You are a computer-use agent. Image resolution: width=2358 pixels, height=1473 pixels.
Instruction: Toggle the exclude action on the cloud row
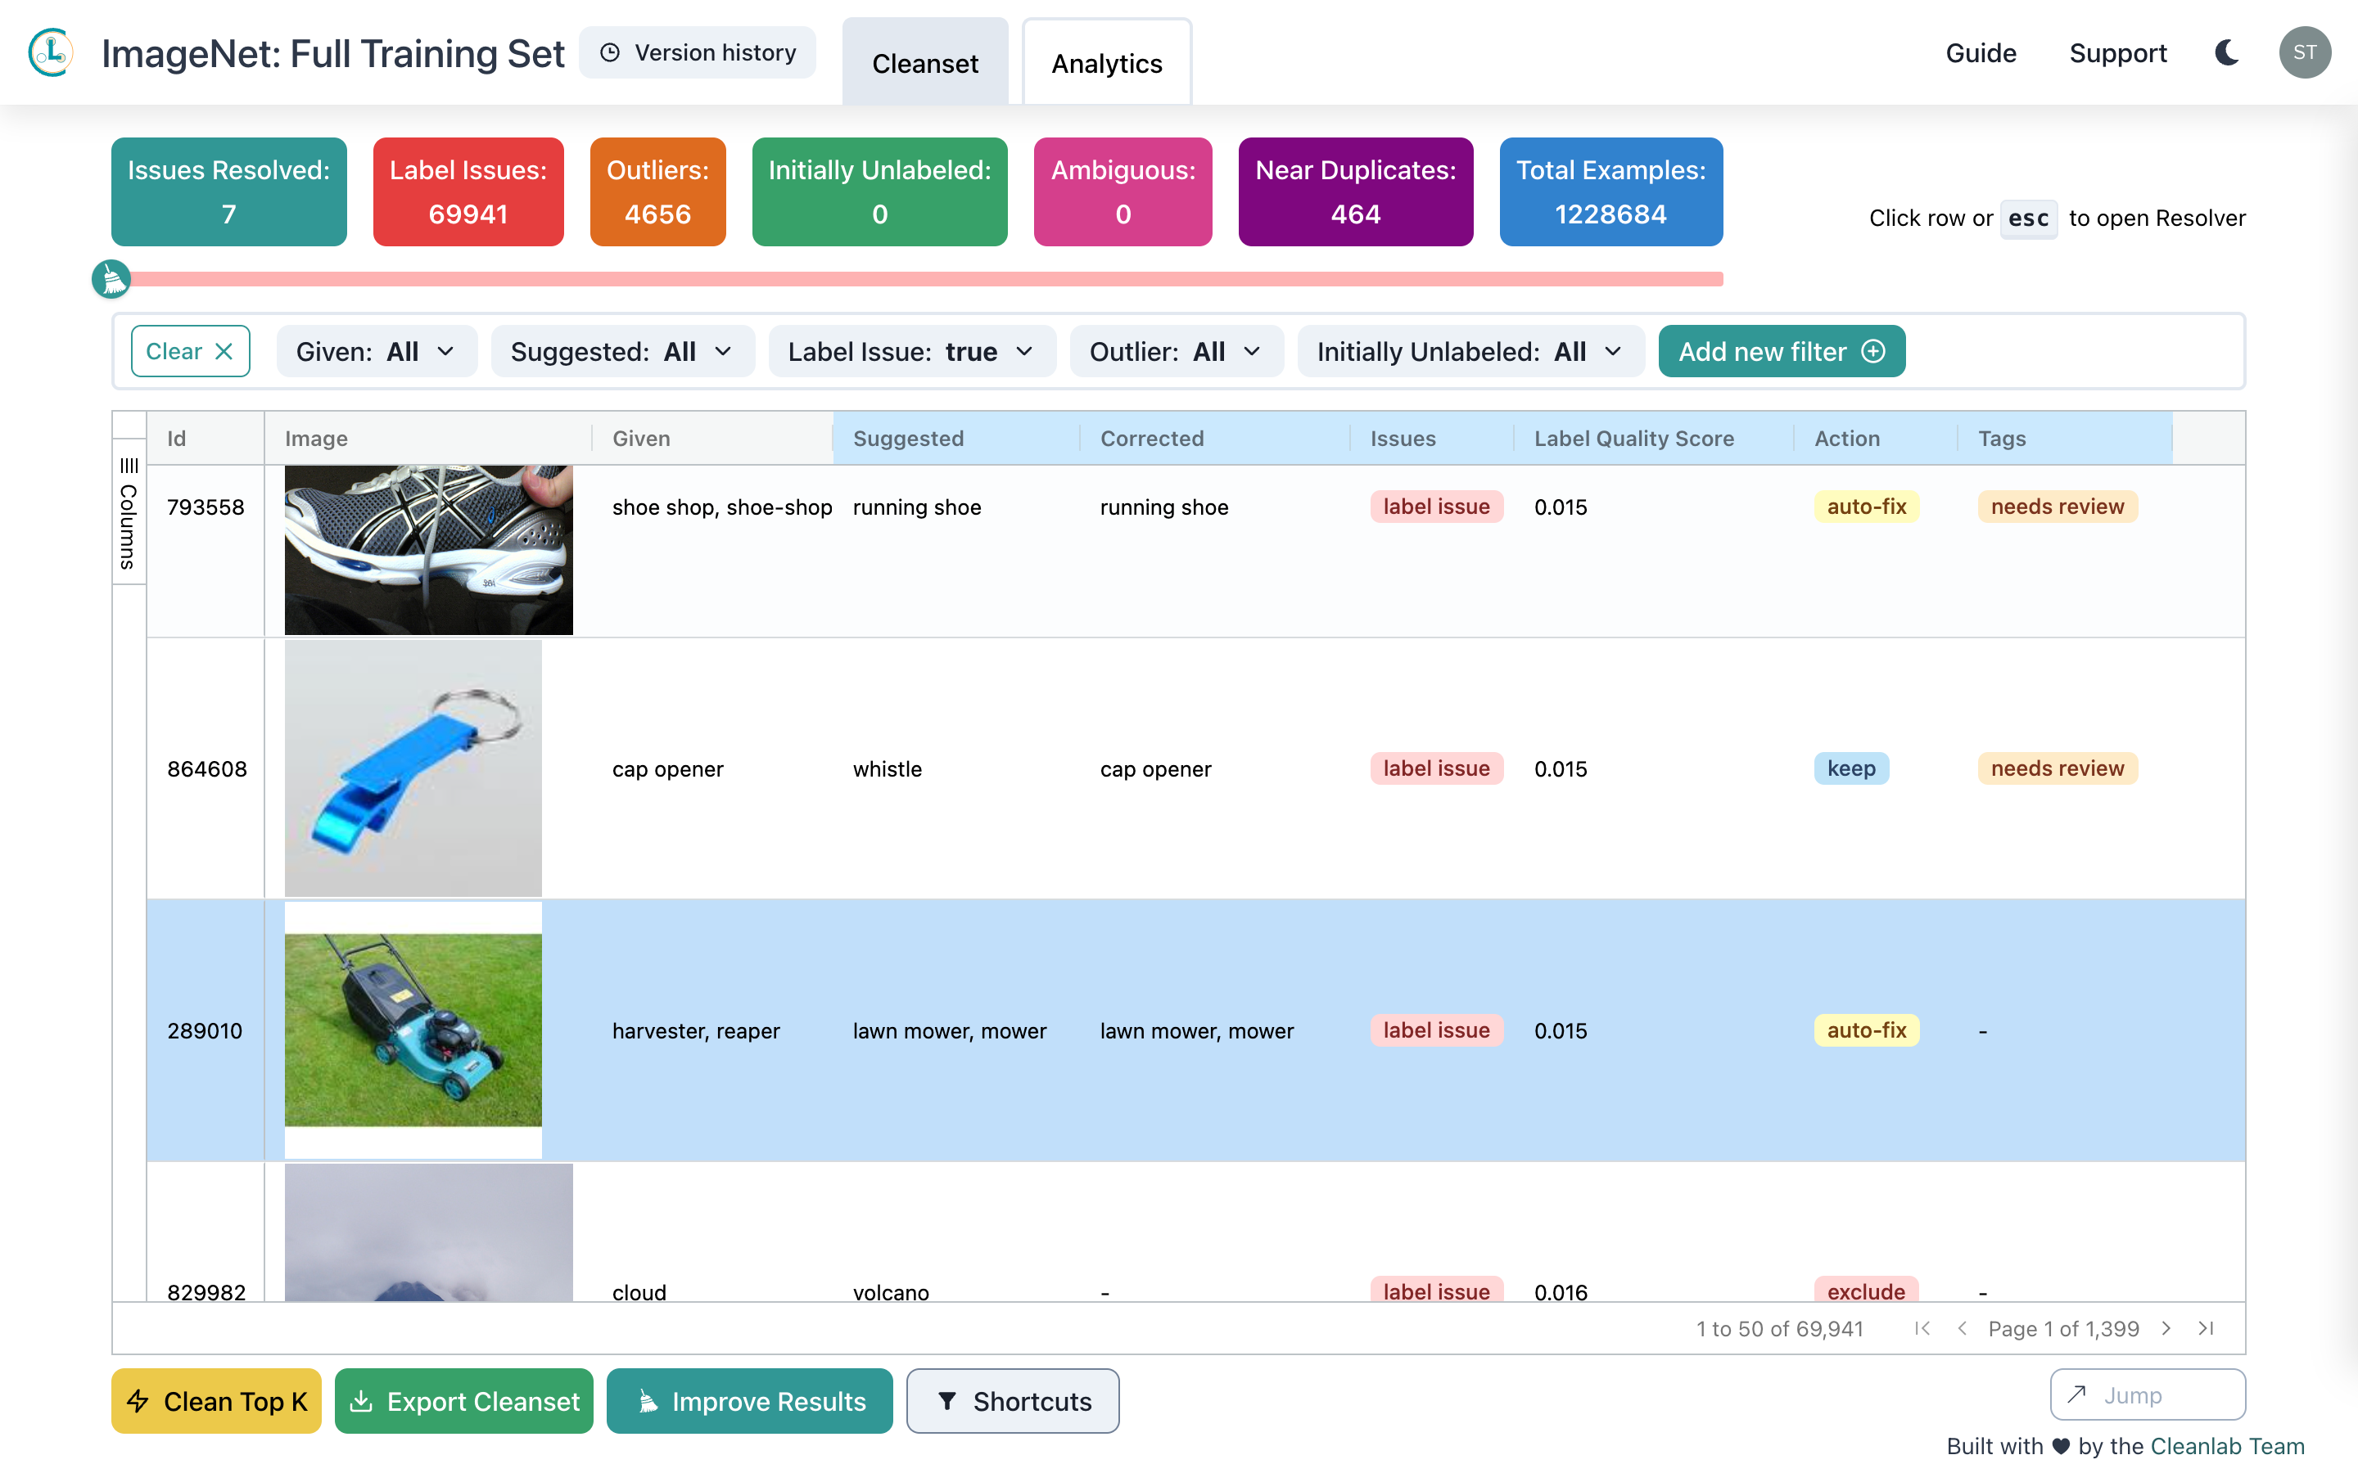click(x=1866, y=1291)
